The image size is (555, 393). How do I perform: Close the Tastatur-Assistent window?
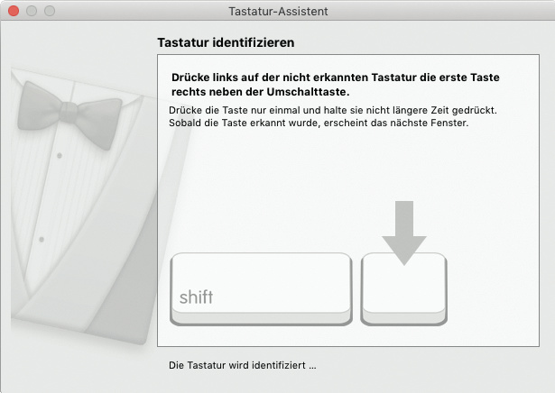coord(14,11)
